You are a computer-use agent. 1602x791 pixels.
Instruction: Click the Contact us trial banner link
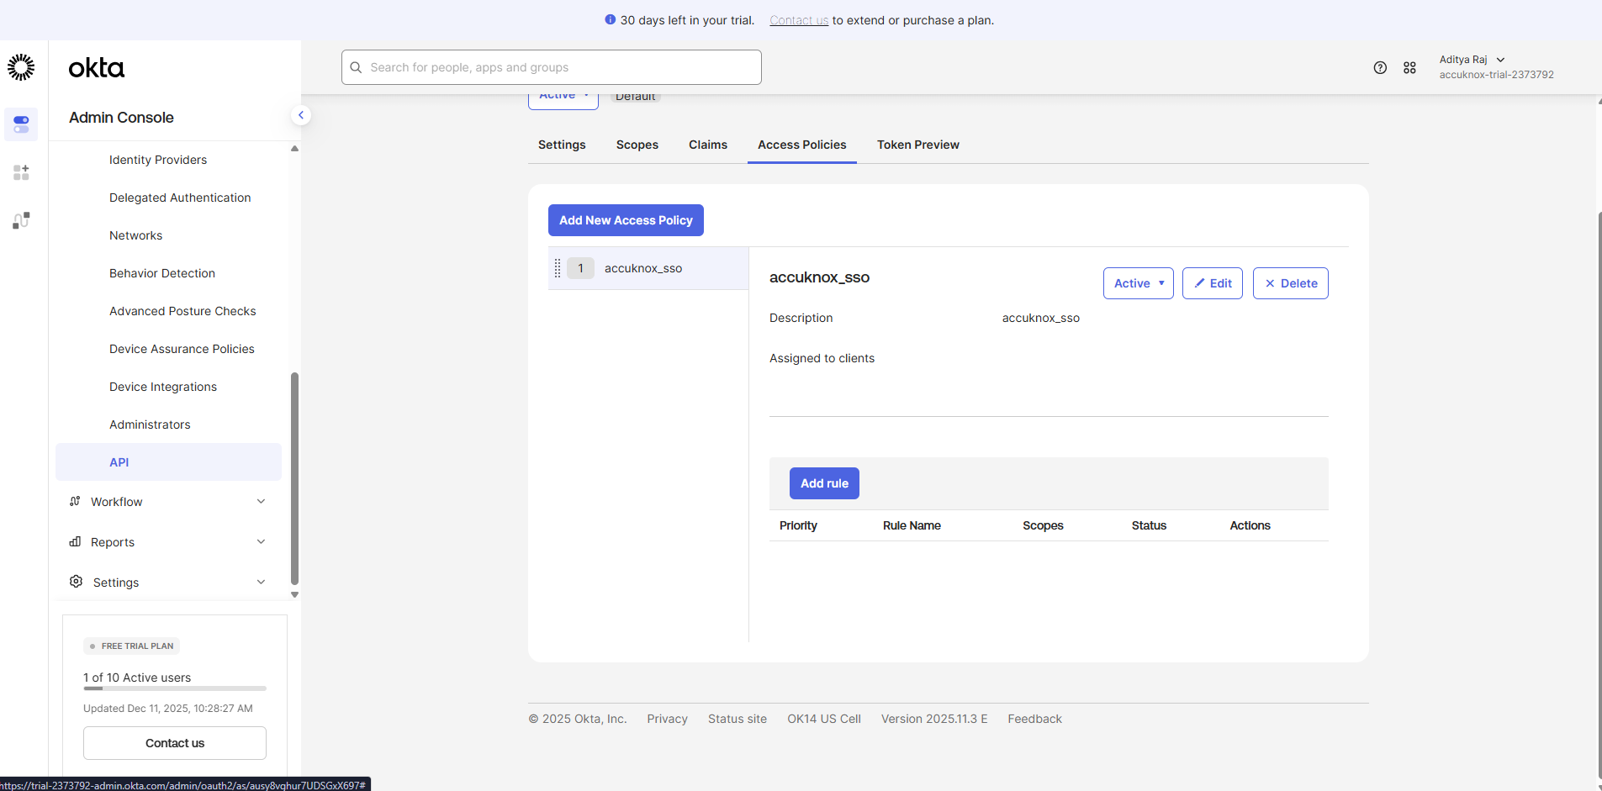(x=799, y=20)
